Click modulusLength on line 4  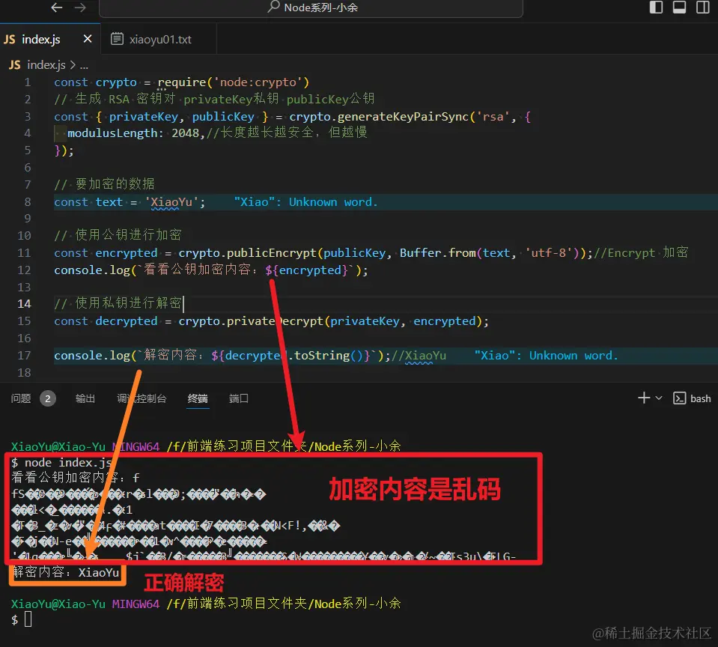click(x=112, y=133)
